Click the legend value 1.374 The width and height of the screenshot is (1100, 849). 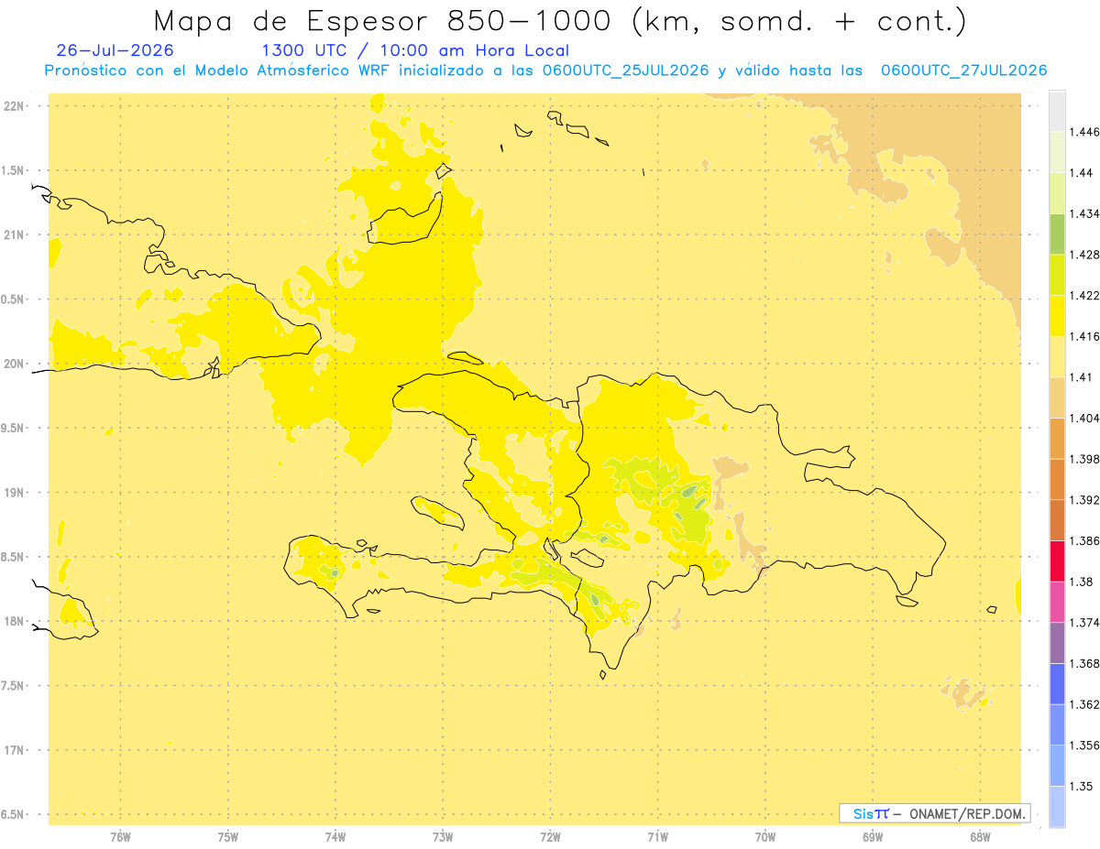[x=1084, y=622]
